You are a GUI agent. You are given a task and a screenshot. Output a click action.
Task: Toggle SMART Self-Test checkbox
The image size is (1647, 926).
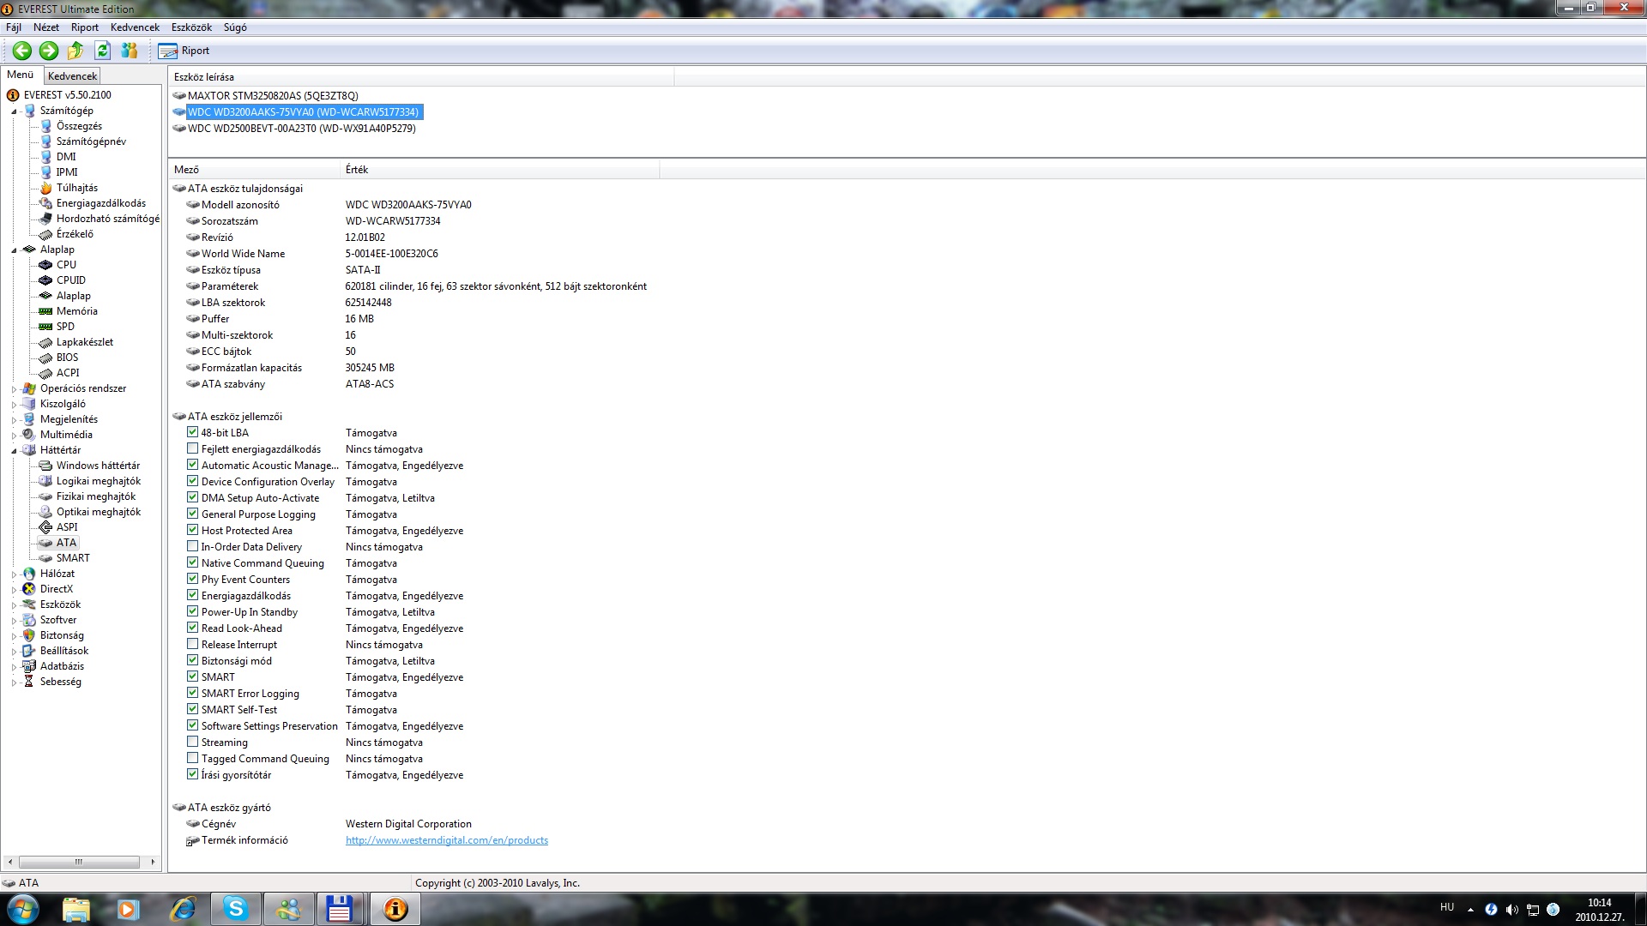(193, 709)
